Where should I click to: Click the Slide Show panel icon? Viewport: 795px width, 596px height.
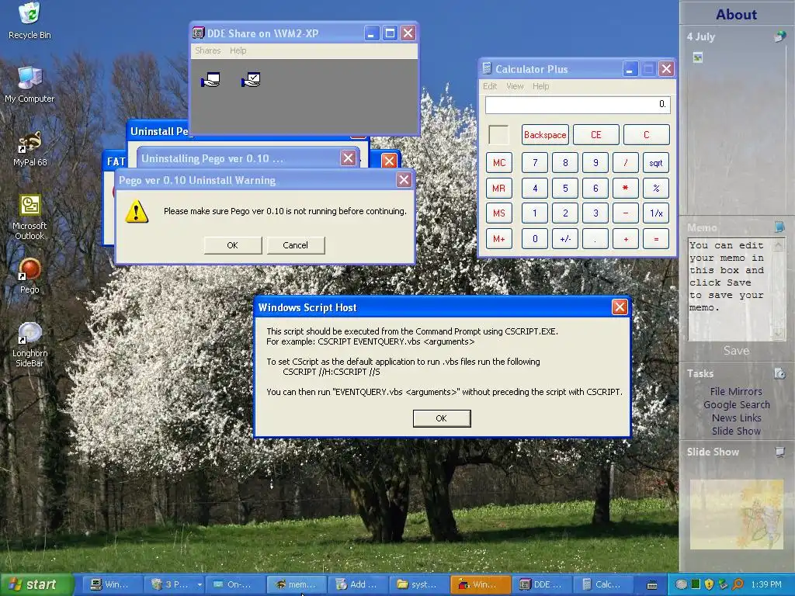point(779,452)
